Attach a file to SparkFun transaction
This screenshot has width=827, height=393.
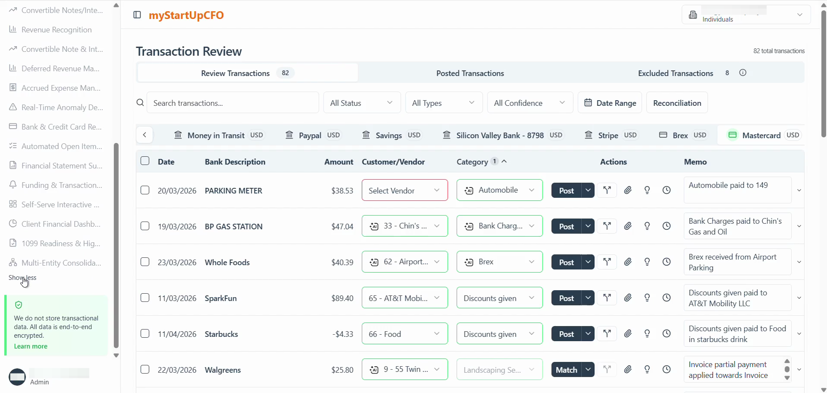tap(628, 298)
